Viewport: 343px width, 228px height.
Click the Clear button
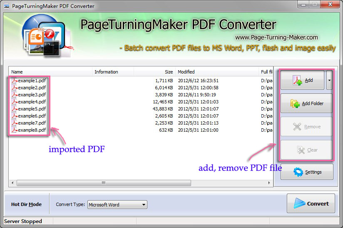pos(306,150)
